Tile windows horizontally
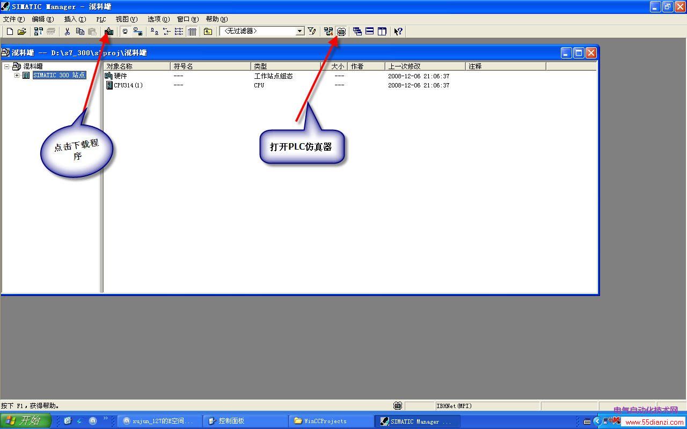The height and width of the screenshot is (429, 687). [x=369, y=32]
